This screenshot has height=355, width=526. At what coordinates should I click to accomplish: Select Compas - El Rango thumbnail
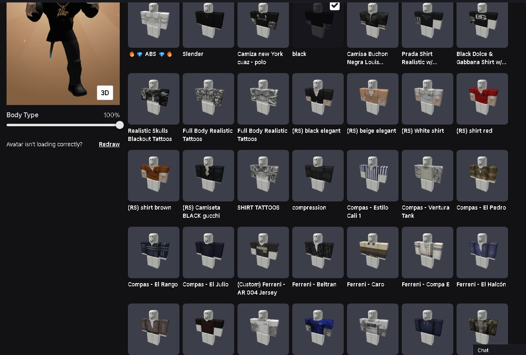pyautogui.click(x=154, y=252)
